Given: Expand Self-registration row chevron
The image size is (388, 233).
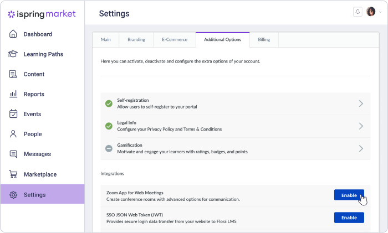Looking at the screenshot, I should pos(361,103).
